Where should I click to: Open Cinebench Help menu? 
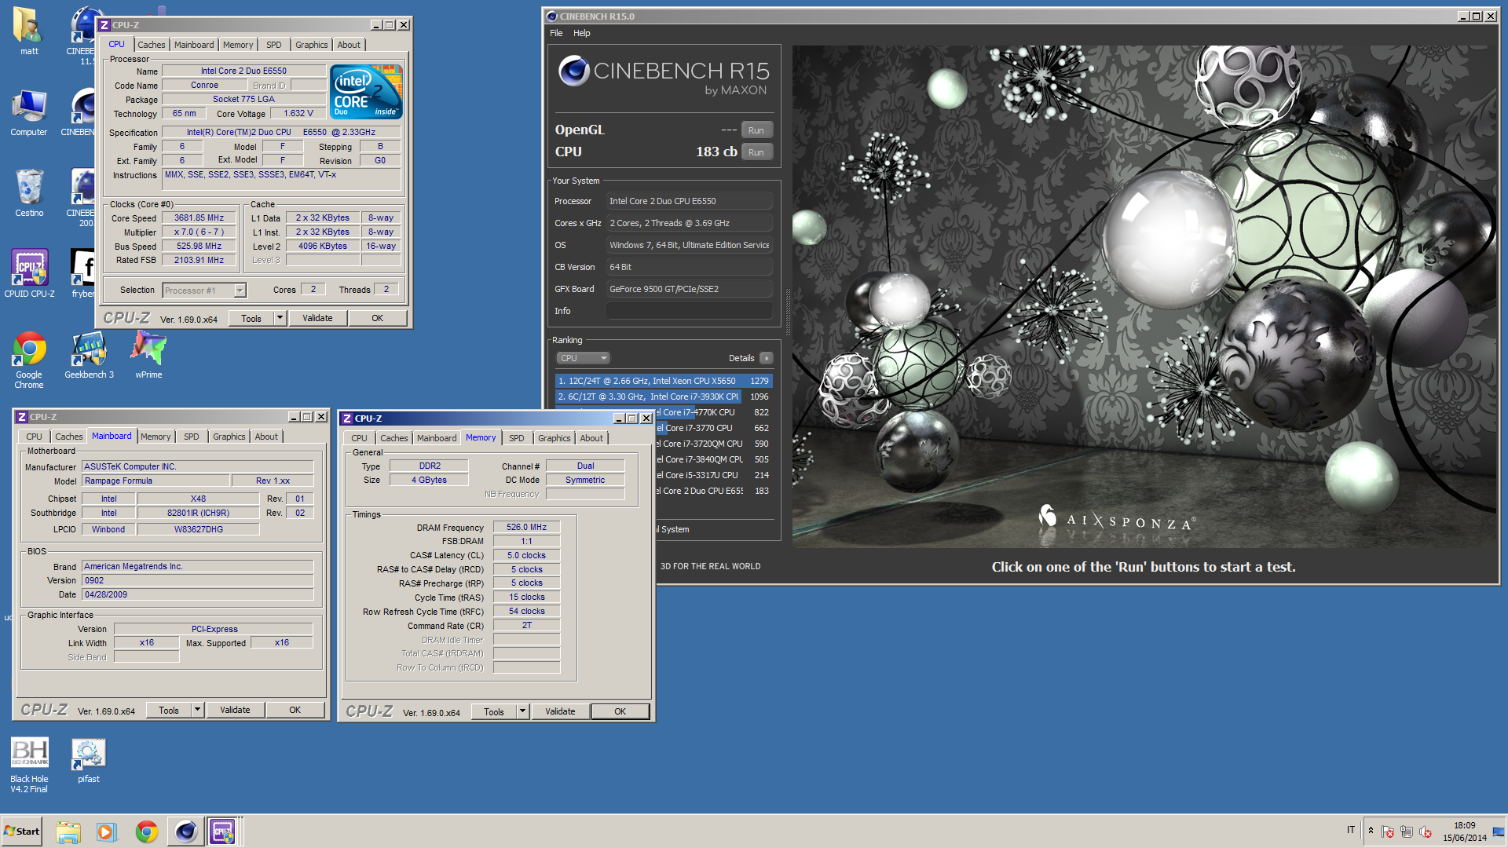(581, 33)
